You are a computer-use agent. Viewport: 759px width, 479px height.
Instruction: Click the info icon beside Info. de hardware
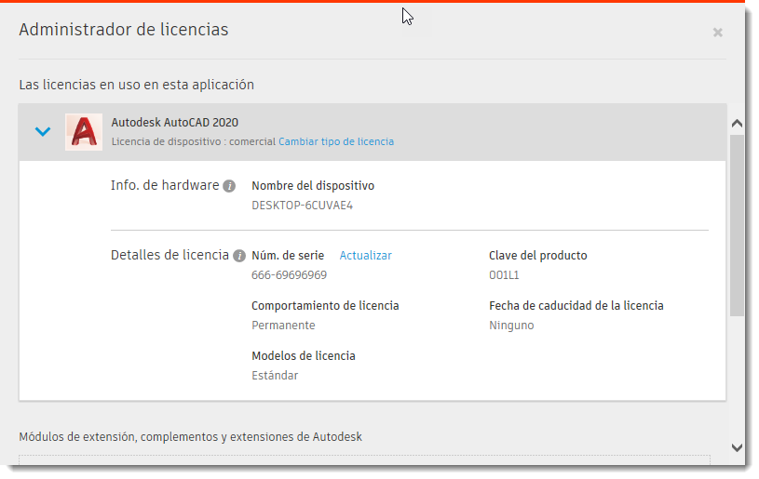click(229, 186)
